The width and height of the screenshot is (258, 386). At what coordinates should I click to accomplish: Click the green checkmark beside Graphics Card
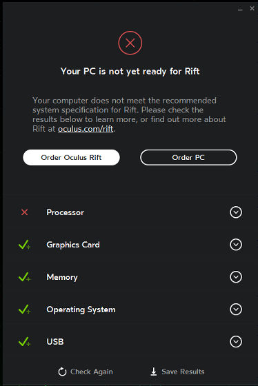click(24, 245)
